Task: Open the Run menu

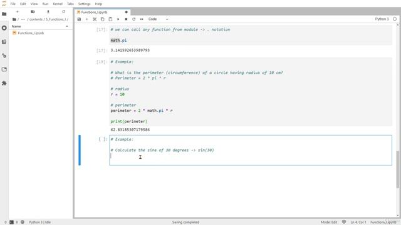Action: 45,4
